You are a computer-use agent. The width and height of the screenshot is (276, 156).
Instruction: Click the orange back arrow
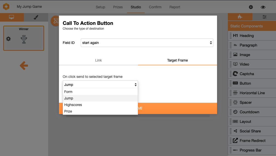pos(24,66)
